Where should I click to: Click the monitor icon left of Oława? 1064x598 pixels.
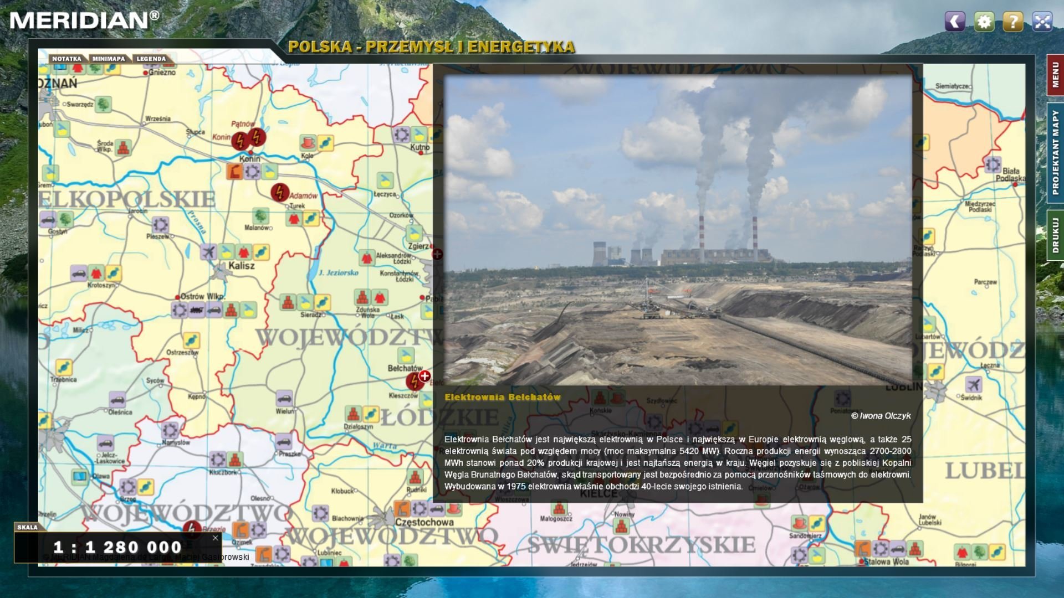[x=79, y=477]
